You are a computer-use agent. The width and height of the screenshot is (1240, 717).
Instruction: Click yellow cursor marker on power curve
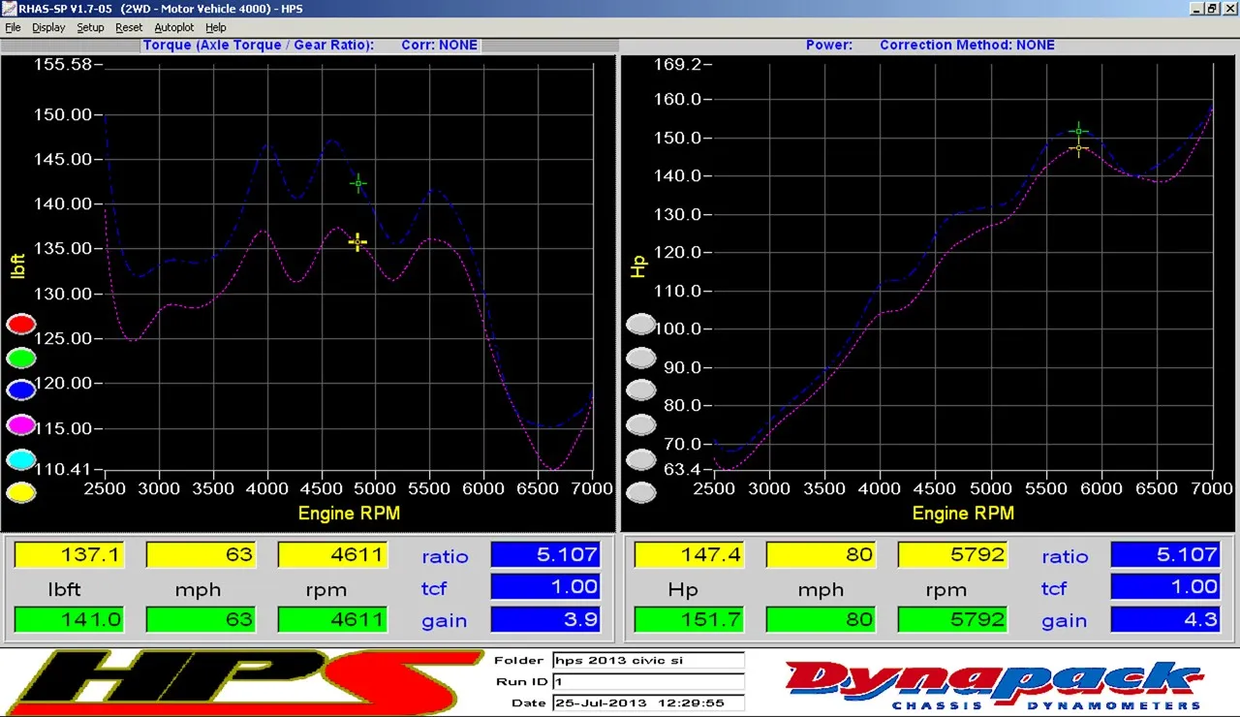pos(1078,147)
